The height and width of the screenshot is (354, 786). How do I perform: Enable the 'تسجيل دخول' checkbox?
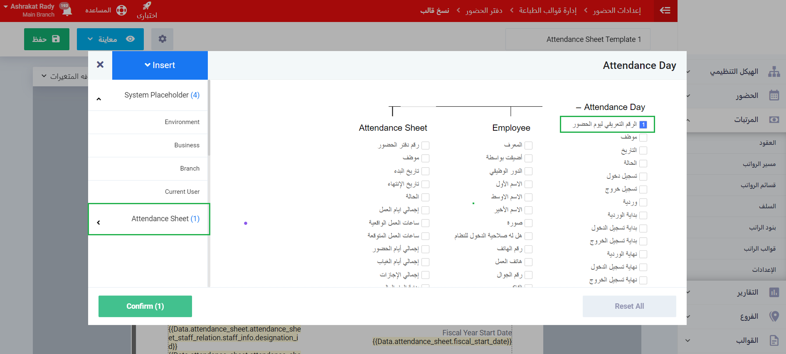tap(643, 176)
